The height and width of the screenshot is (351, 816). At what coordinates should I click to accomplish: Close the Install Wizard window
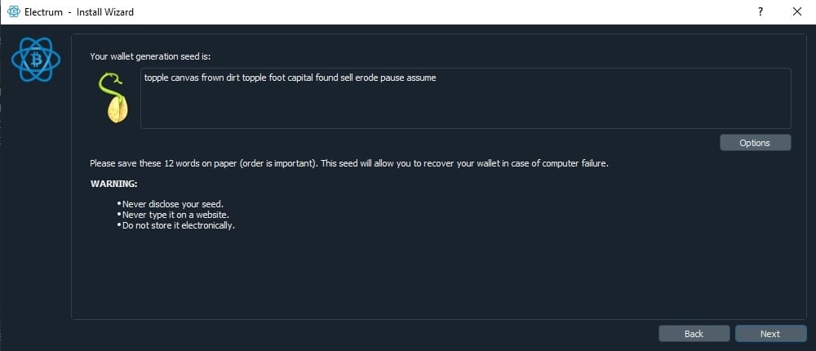(x=797, y=11)
